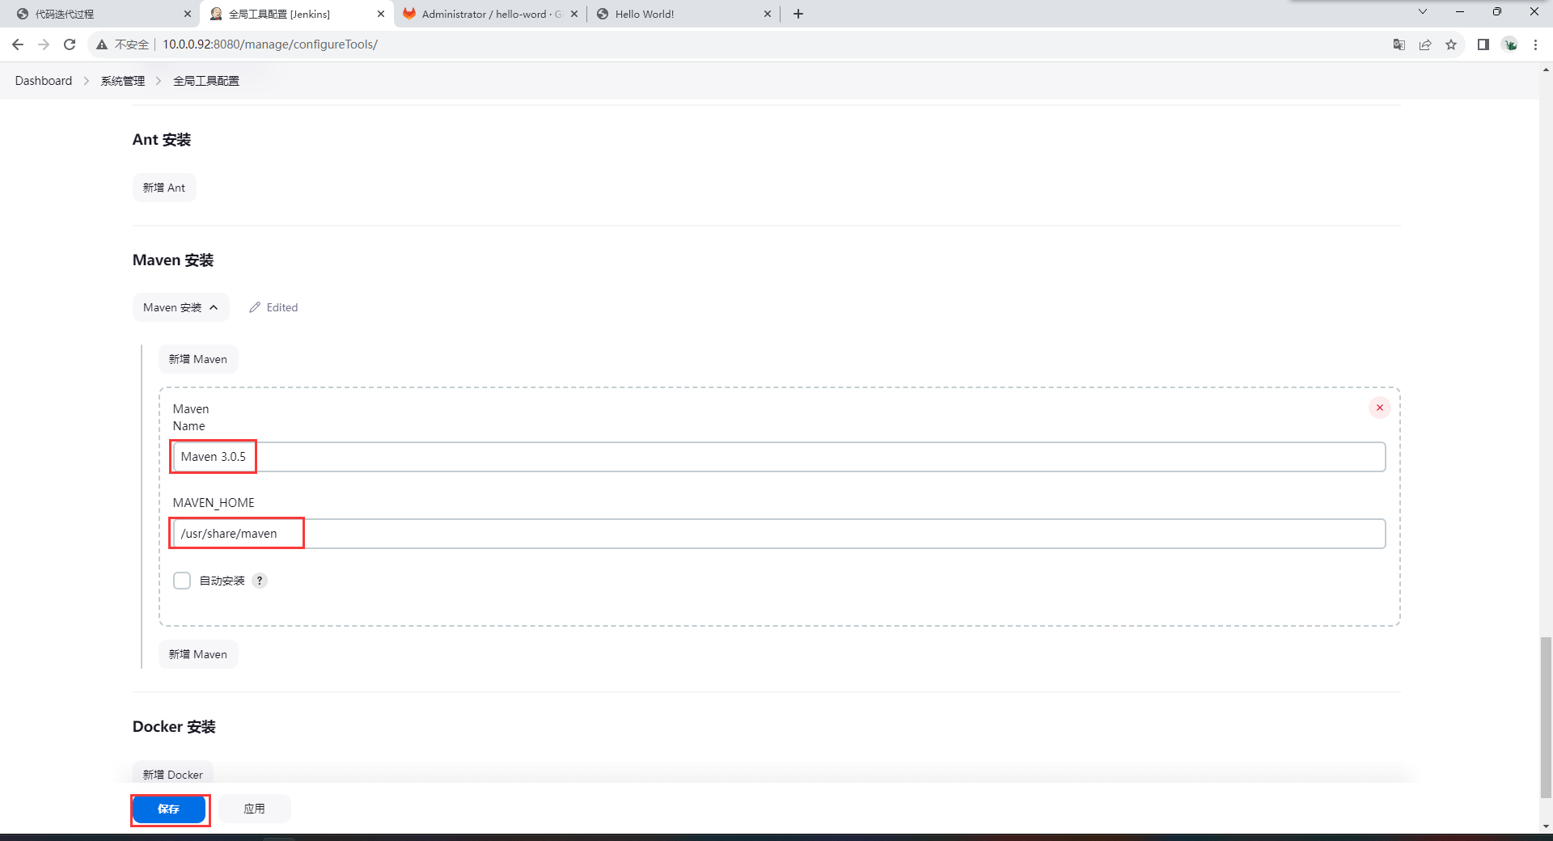Click the Docker 安装 heading
1553x841 pixels.
click(174, 727)
